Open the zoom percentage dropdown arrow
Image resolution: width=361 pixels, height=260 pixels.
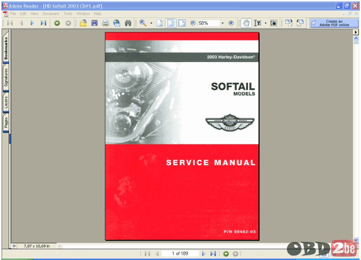[223, 23]
